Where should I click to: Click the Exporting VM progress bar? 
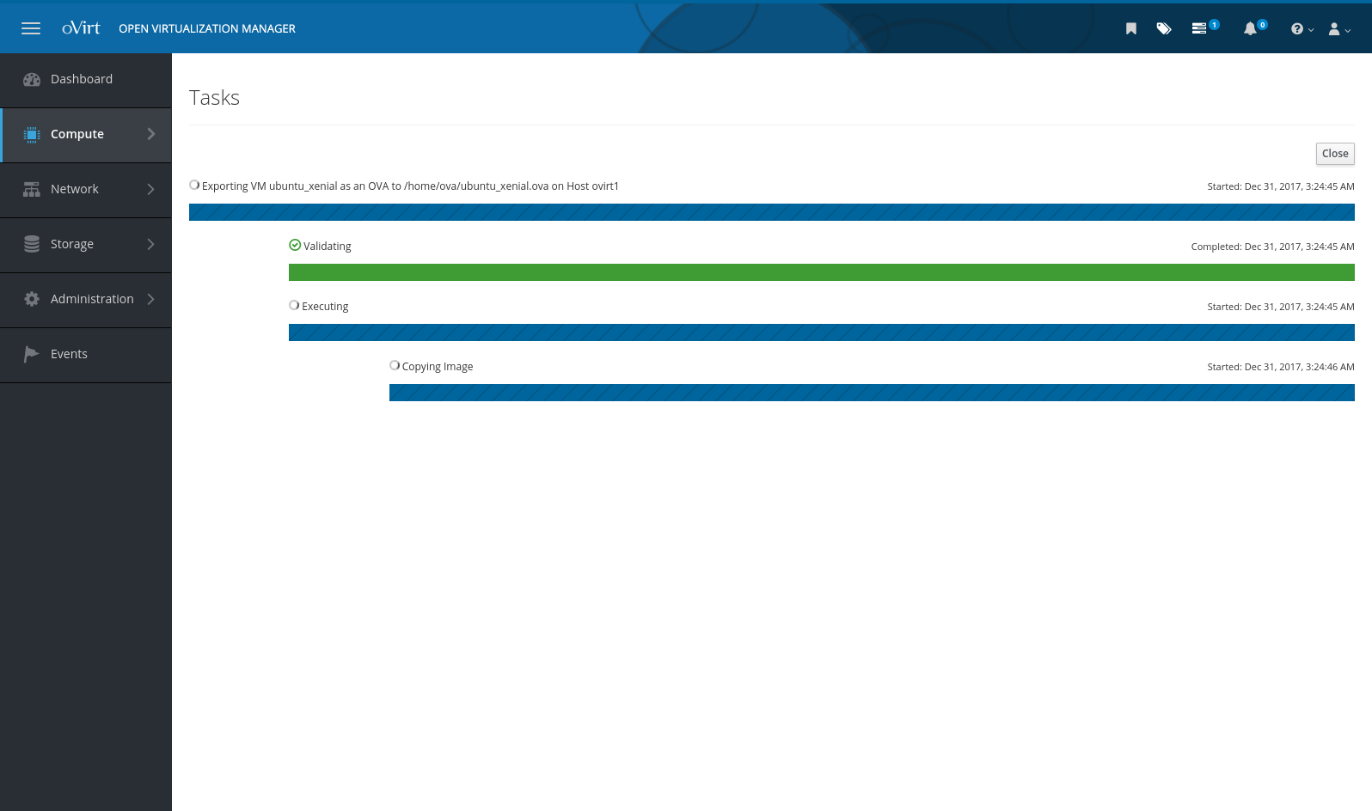(772, 212)
